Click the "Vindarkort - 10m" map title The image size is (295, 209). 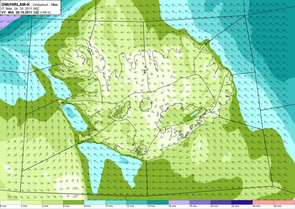point(45,5)
